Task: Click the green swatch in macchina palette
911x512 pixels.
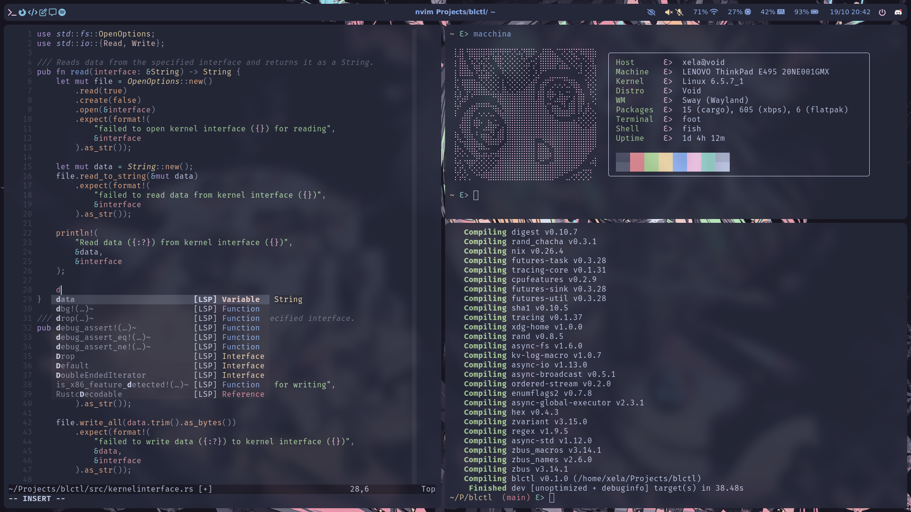Action: [651, 162]
